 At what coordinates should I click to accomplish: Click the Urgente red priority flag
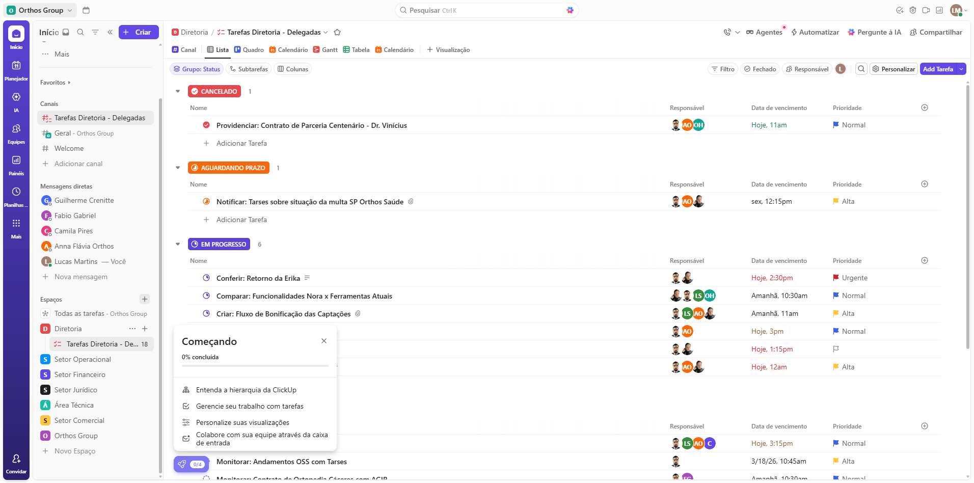click(836, 278)
